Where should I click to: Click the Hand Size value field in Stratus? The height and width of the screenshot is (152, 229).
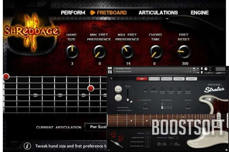click(x=148, y=134)
